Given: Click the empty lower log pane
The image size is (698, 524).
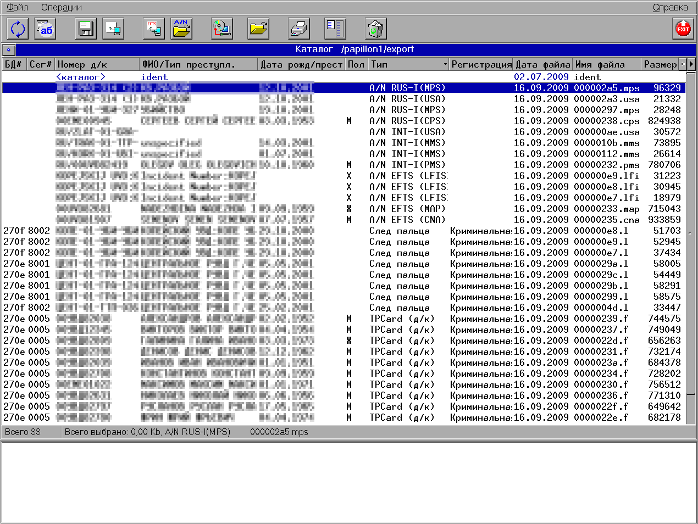Looking at the screenshot, I should [348, 482].
